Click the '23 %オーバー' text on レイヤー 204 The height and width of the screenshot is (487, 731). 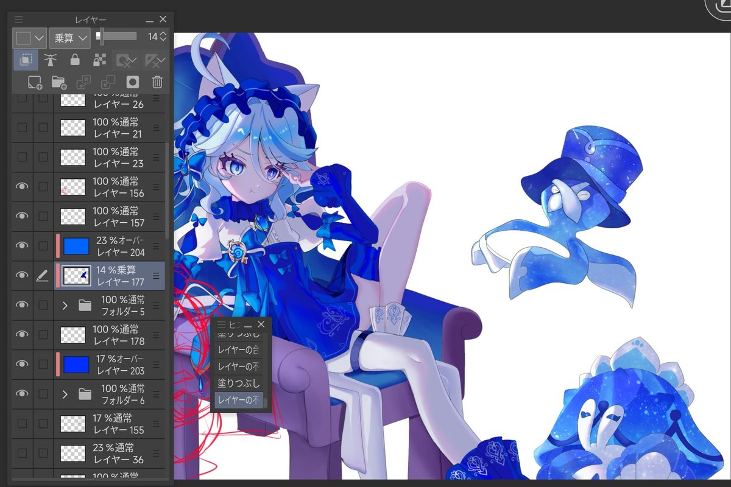(120, 240)
